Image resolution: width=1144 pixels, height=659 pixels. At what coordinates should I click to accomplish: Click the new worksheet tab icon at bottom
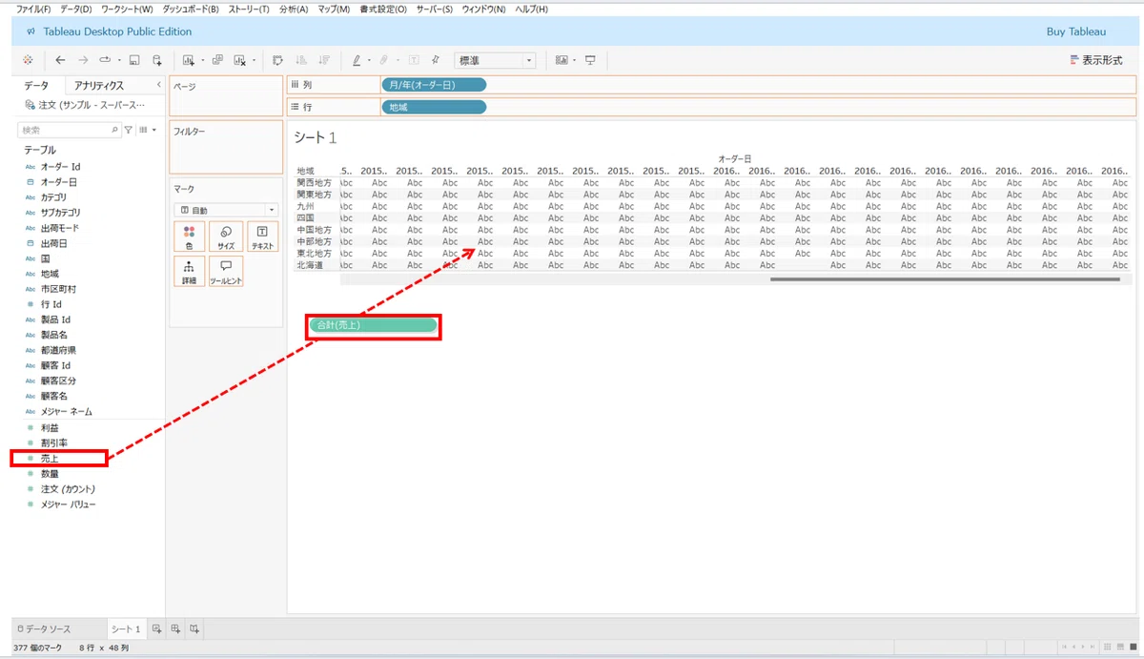[157, 629]
